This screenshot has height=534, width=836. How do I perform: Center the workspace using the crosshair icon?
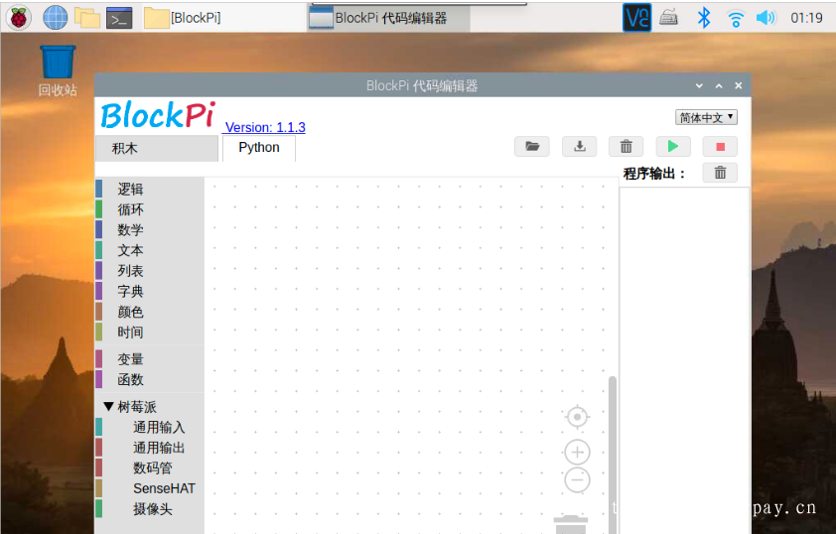(577, 418)
